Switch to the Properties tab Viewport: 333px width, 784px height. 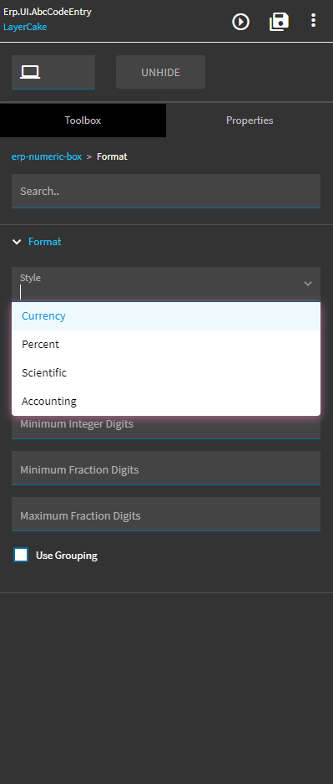[x=250, y=120]
